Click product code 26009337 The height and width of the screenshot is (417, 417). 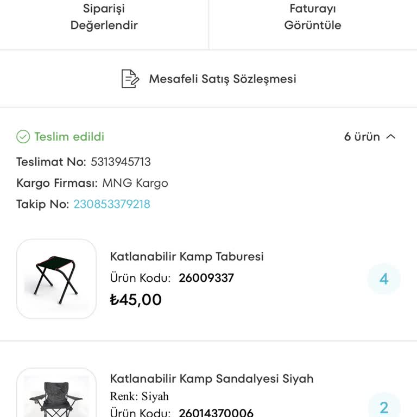click(x=206, y=278)
